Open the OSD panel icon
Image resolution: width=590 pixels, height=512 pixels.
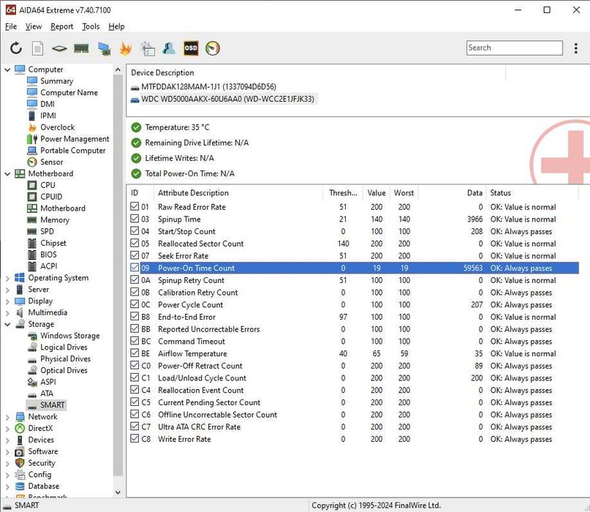(x=191, y=48)
